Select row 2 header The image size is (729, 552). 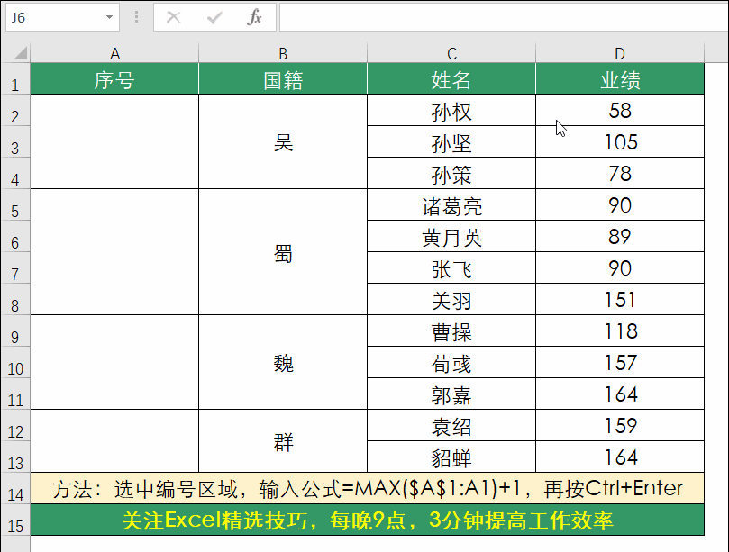(15, 110)
